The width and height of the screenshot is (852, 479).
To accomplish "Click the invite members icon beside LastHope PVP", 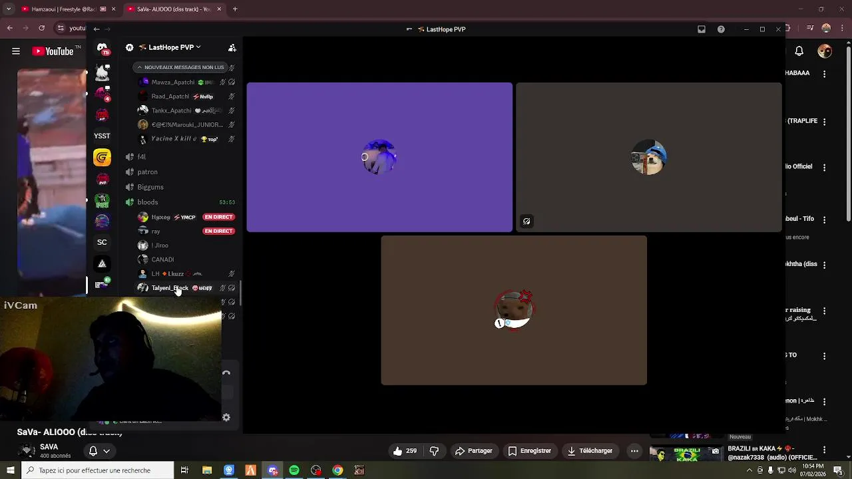I will (232, 47).
